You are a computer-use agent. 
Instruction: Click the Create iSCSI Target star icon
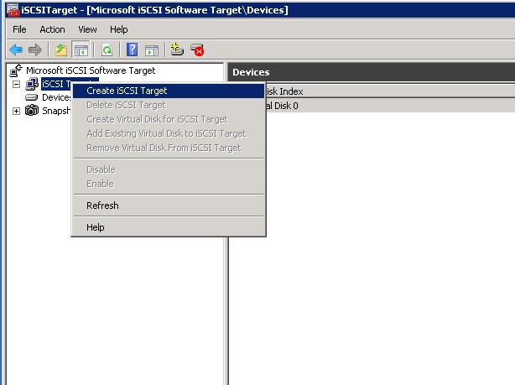click(x=177, y=50)
